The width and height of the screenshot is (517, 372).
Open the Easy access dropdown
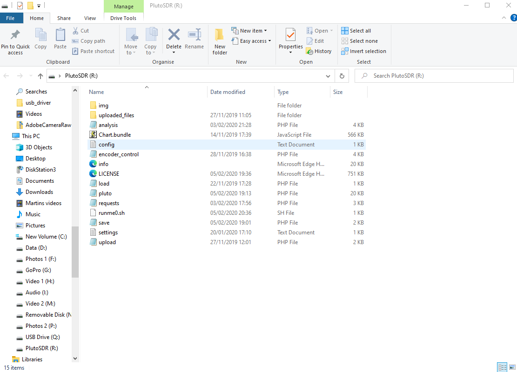click(251, 41)
